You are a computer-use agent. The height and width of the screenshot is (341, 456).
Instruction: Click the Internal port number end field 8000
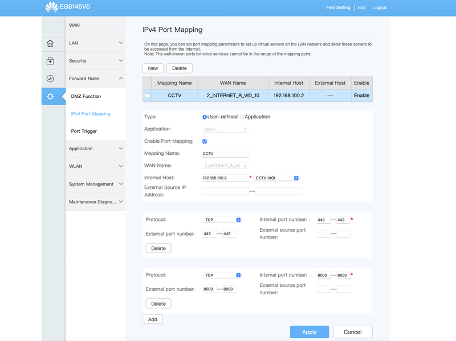pos(343,275)
